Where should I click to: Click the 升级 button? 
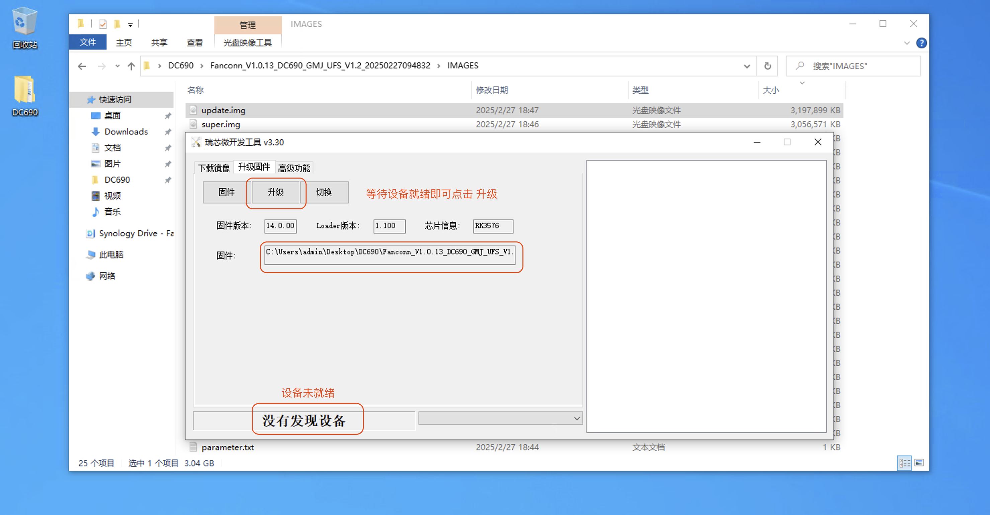[x=275, y=192]
